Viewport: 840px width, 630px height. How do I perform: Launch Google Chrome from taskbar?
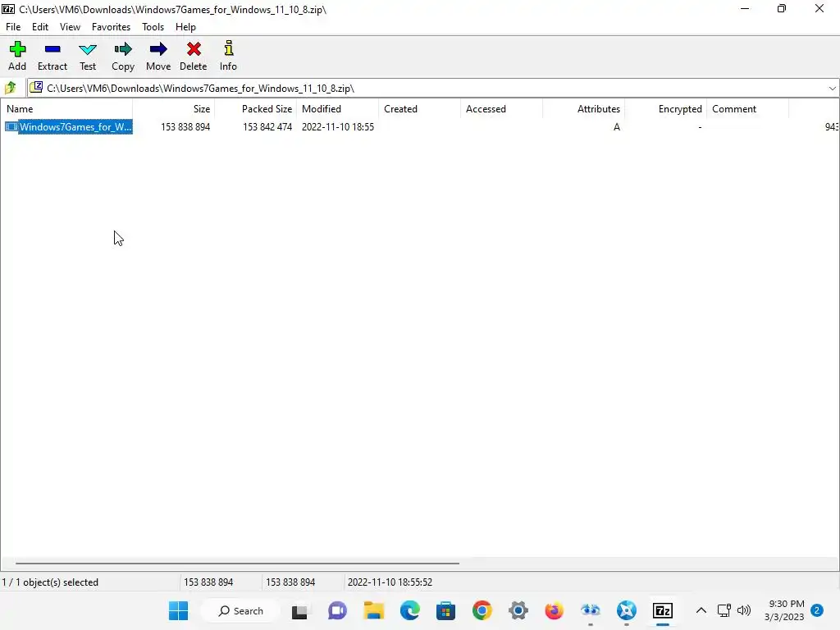(482, 610)
